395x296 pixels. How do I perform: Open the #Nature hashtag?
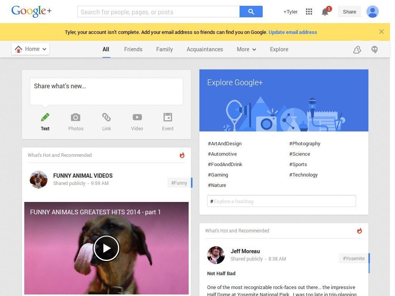[x=217, y=185]
